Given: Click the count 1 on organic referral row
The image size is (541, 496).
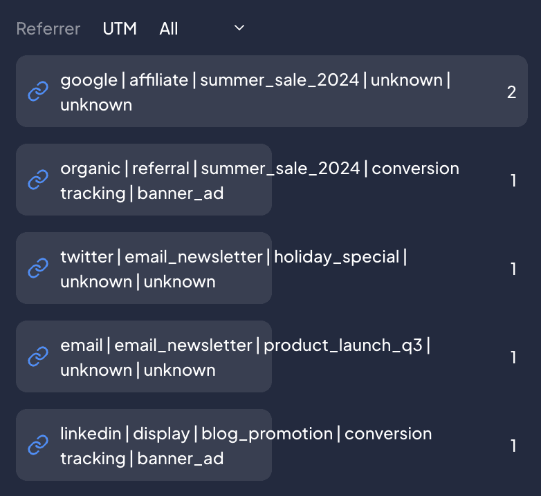Looking at the screenshot, I should pyautogui.click(x=513, y=180).
